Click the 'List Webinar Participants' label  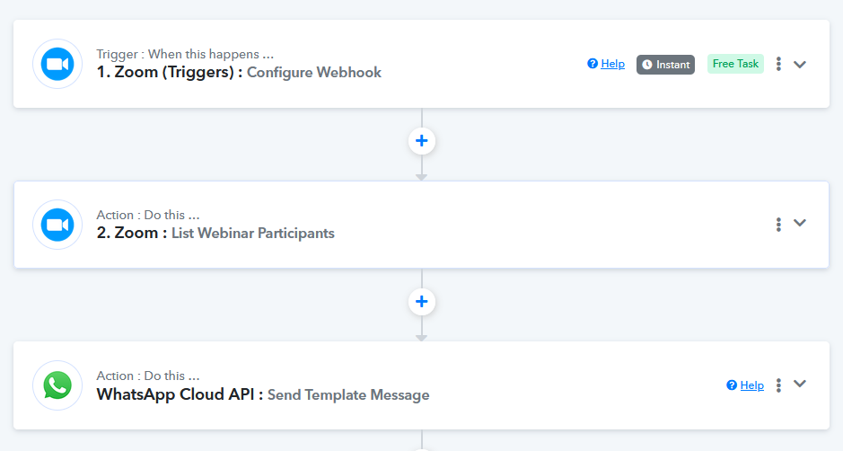coord(252,234)
